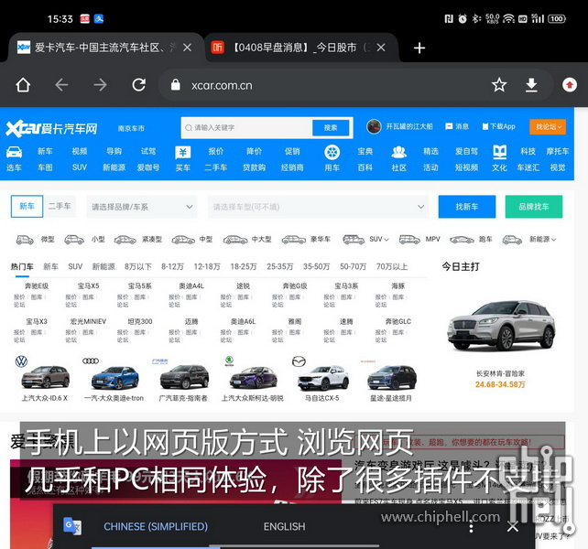Close the 爱卡汽车 tab

187,48
